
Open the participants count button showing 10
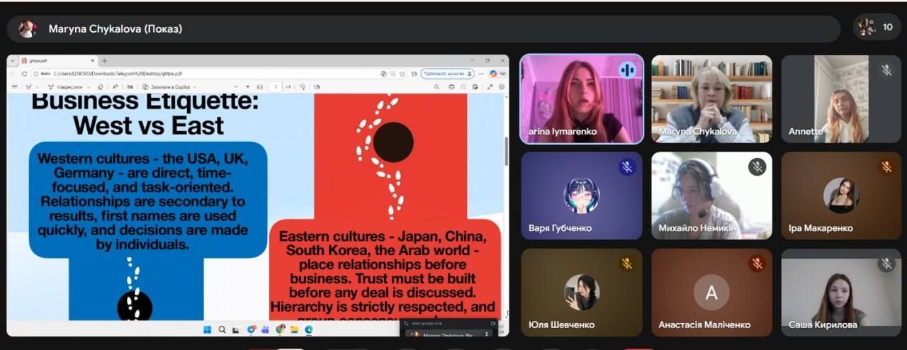(x=877, y=28)
